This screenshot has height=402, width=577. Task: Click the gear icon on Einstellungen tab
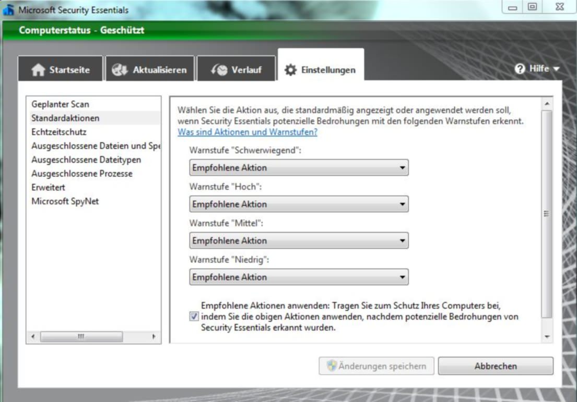coord(290,70)
